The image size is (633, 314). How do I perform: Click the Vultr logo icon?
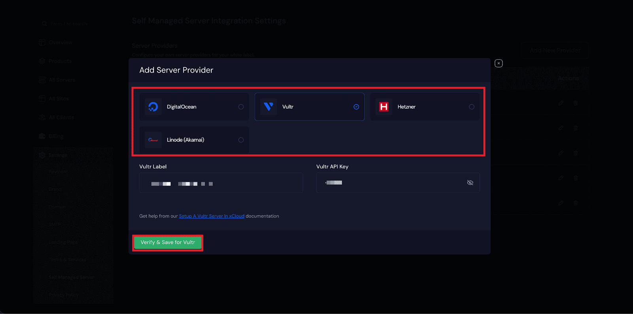point(268,107)
